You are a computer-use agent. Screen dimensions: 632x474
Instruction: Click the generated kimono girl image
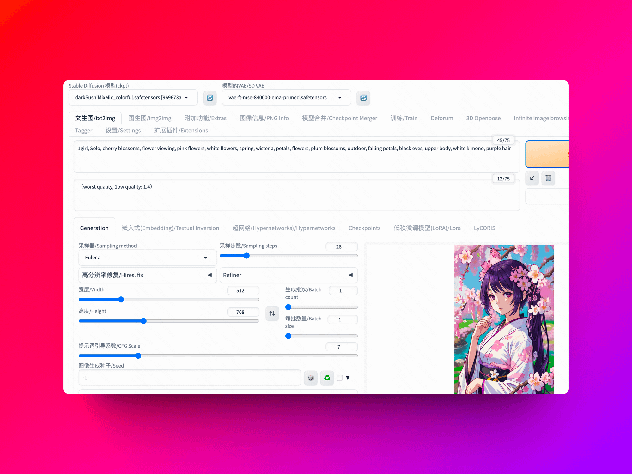tap(503, 319)
